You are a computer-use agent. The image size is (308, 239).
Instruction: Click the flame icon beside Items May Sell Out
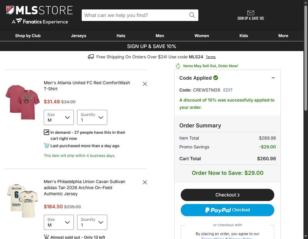178,66
